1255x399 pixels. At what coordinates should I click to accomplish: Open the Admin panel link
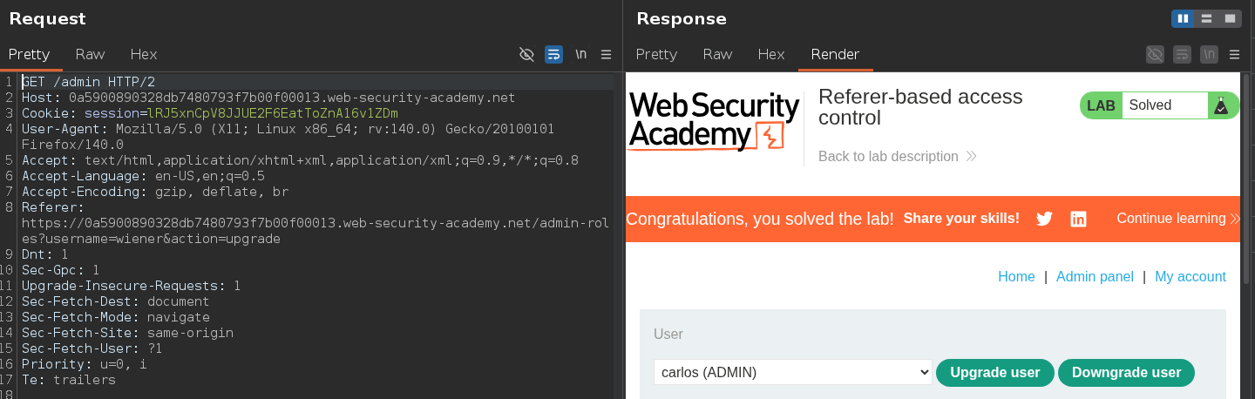1095,276
